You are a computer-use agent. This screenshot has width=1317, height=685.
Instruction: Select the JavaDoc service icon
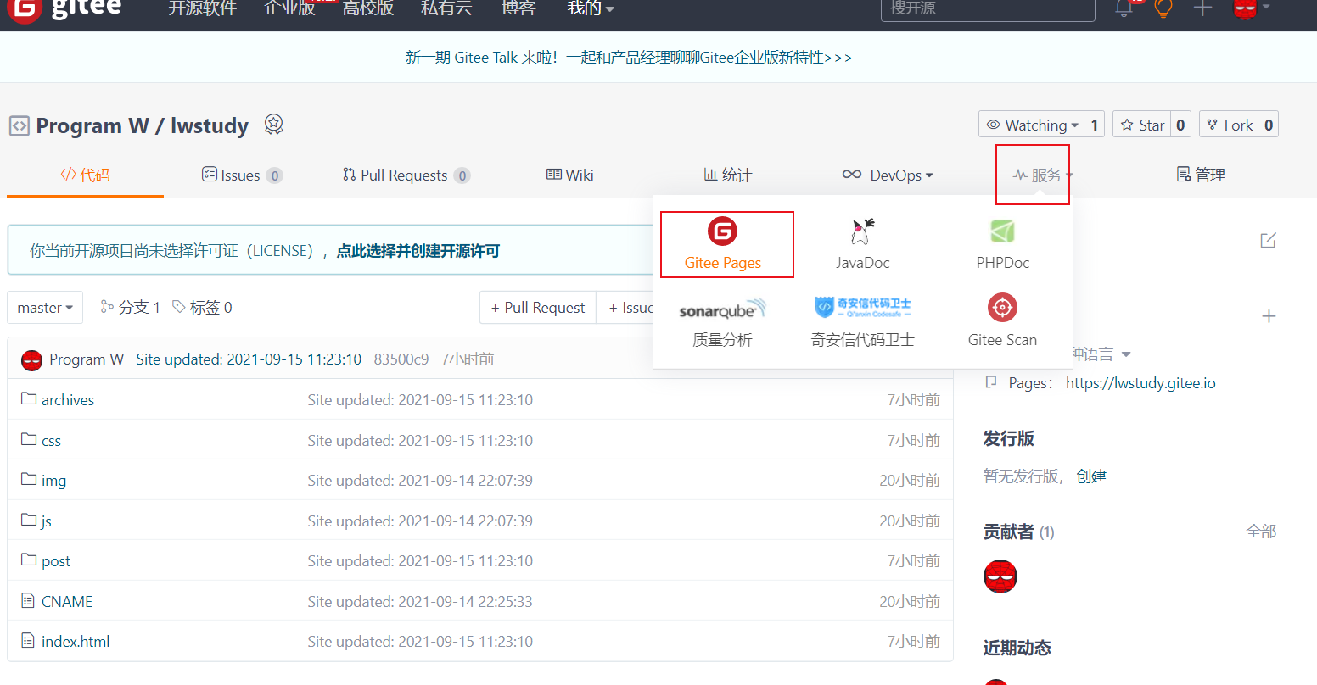click(x=862, y=242)
